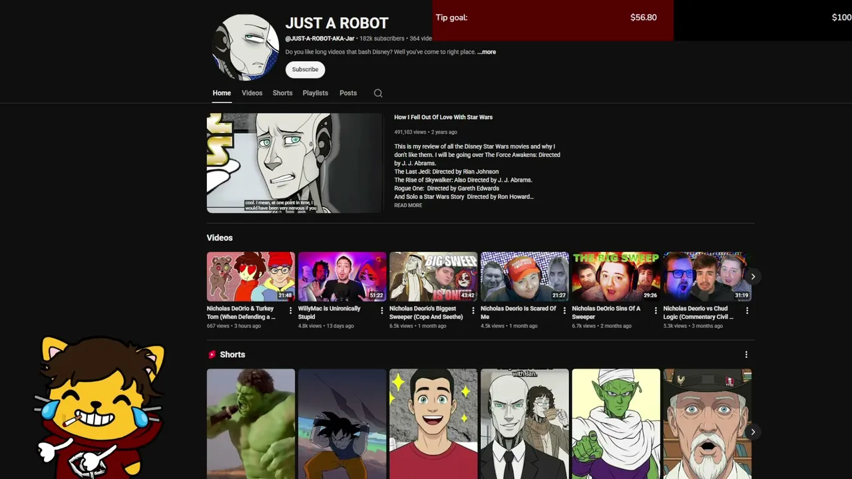Click the Tip goal $56.80 amount
852x479 pixels.
644,17
